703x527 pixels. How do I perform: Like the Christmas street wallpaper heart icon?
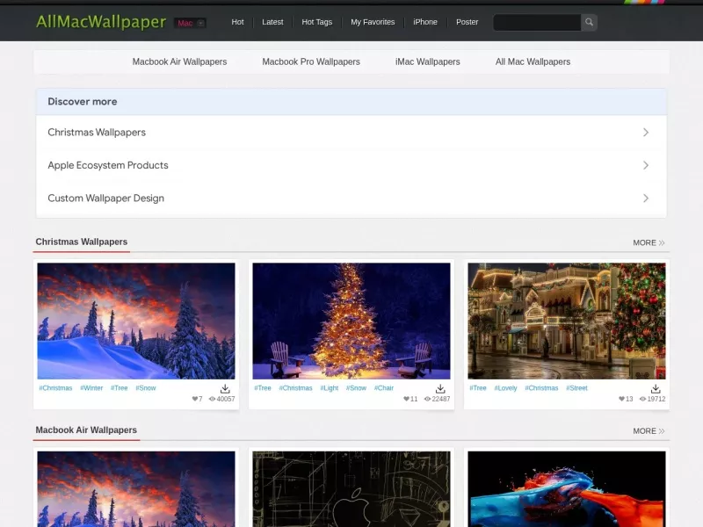[x=621, y=399]
